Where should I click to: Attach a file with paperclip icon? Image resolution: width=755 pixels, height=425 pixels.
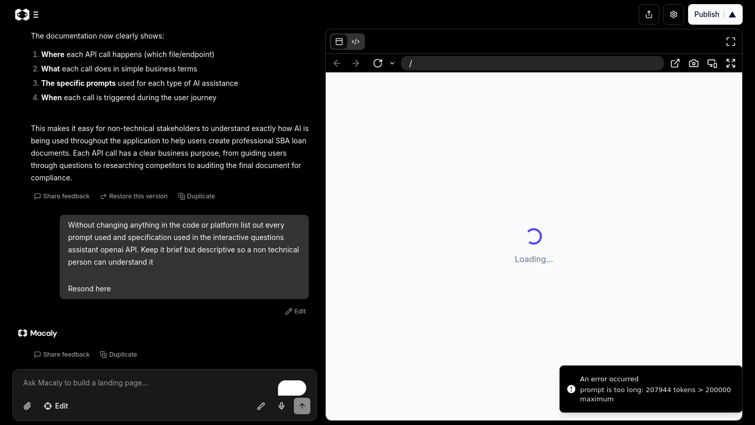27,406
